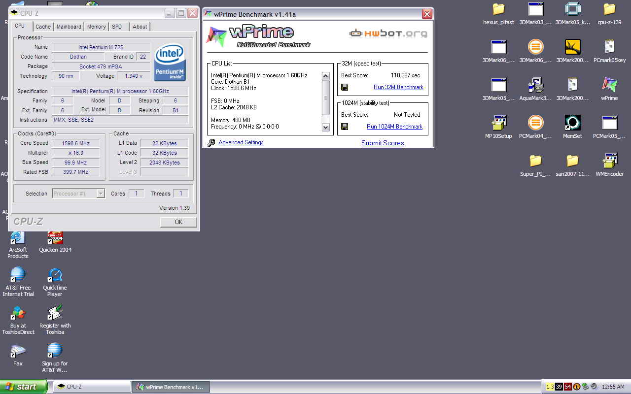Click the save icon beside Run 32M Benchmark
The height and width of the screenshot is (394, 631).
coord(345,87)
